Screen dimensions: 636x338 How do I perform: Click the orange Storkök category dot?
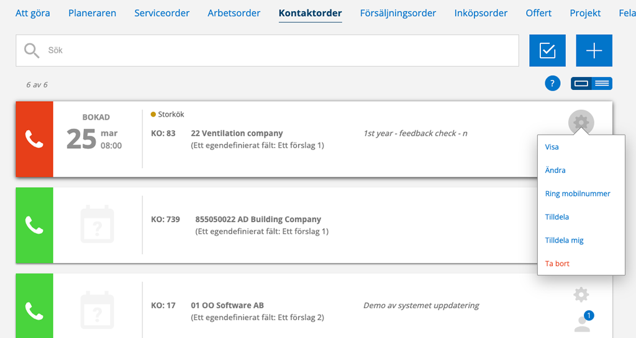pyautogui.click(x=153, y=115)
